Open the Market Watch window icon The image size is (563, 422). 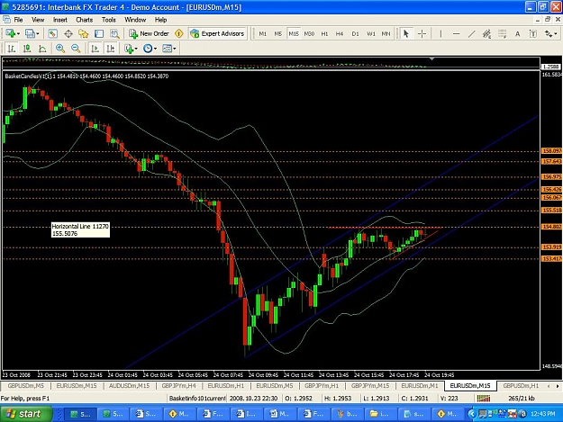[53, 33]
